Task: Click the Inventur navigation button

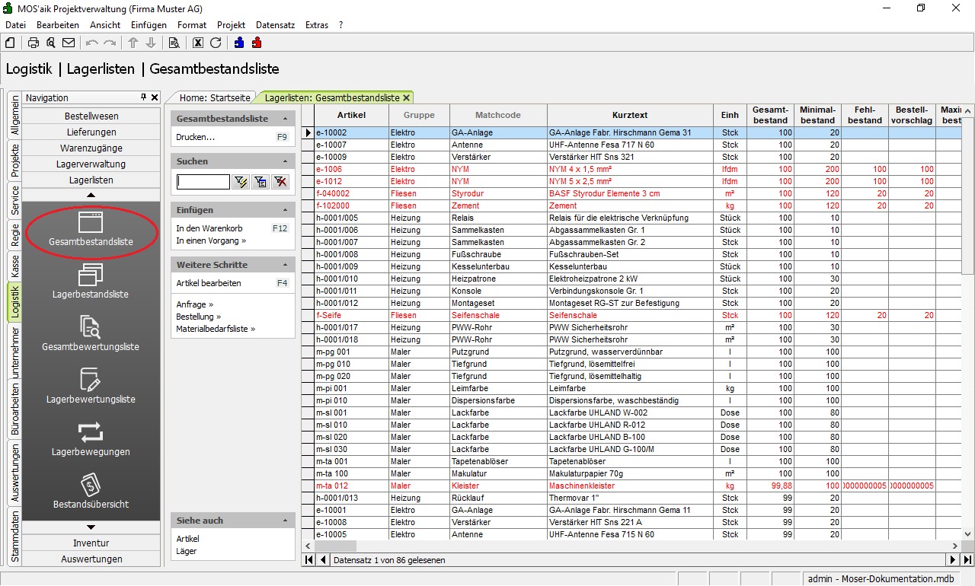Action: (91, 543)
